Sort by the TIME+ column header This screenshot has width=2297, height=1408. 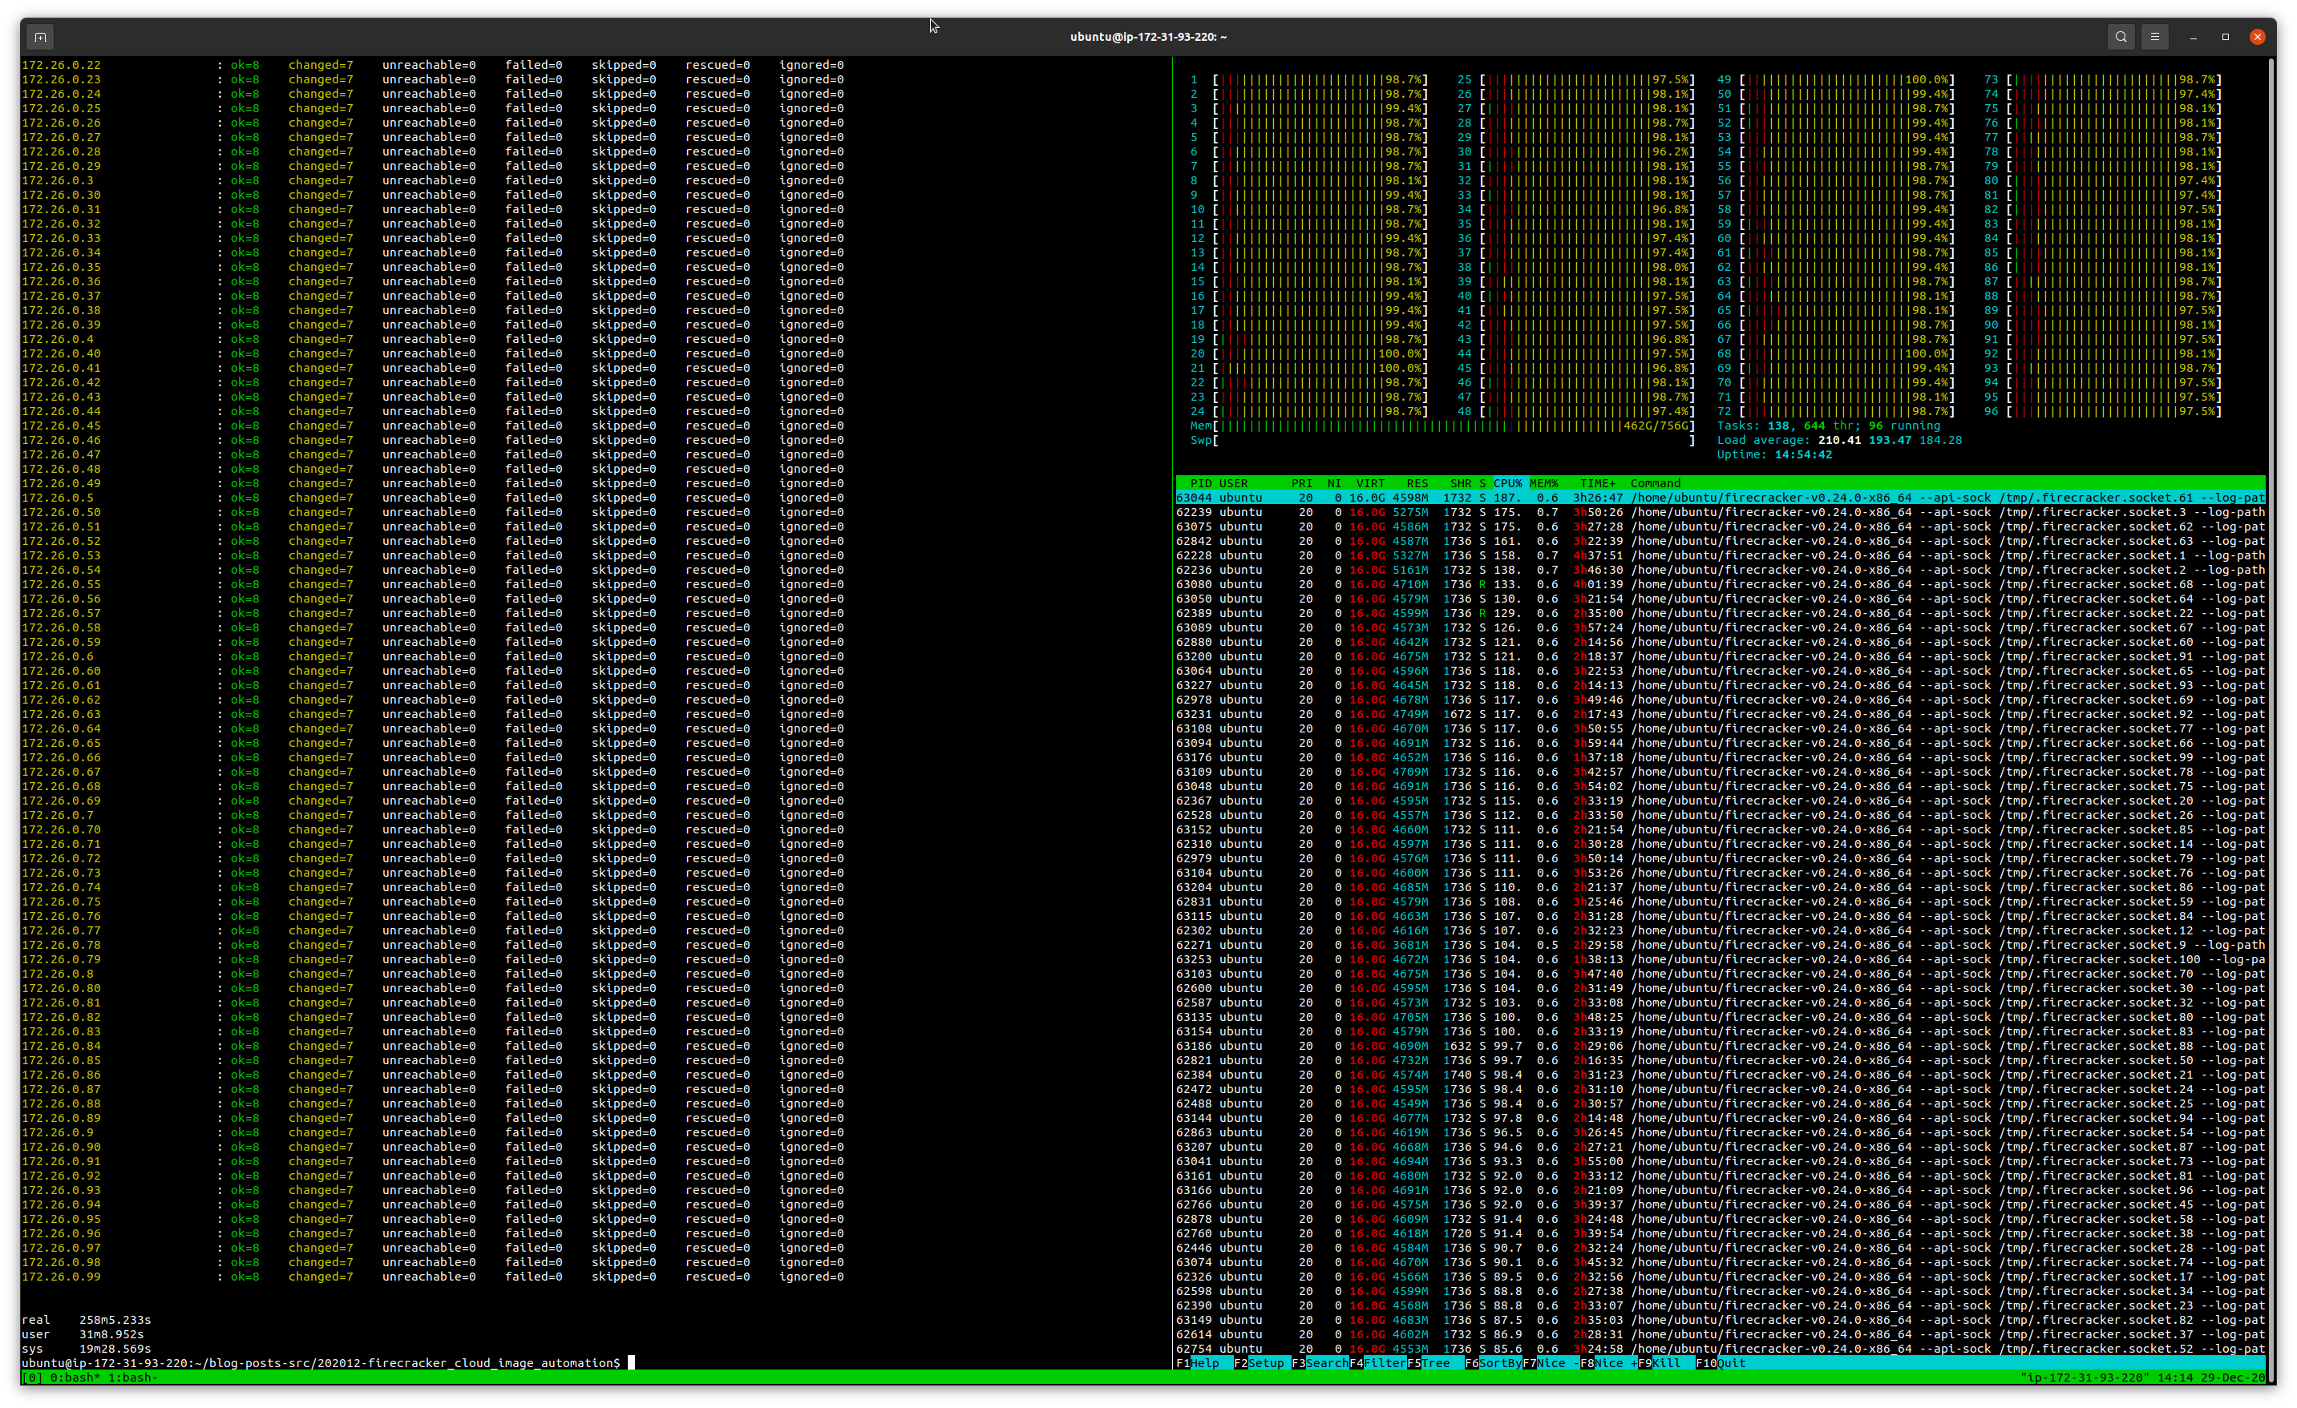coord(1598,482)
